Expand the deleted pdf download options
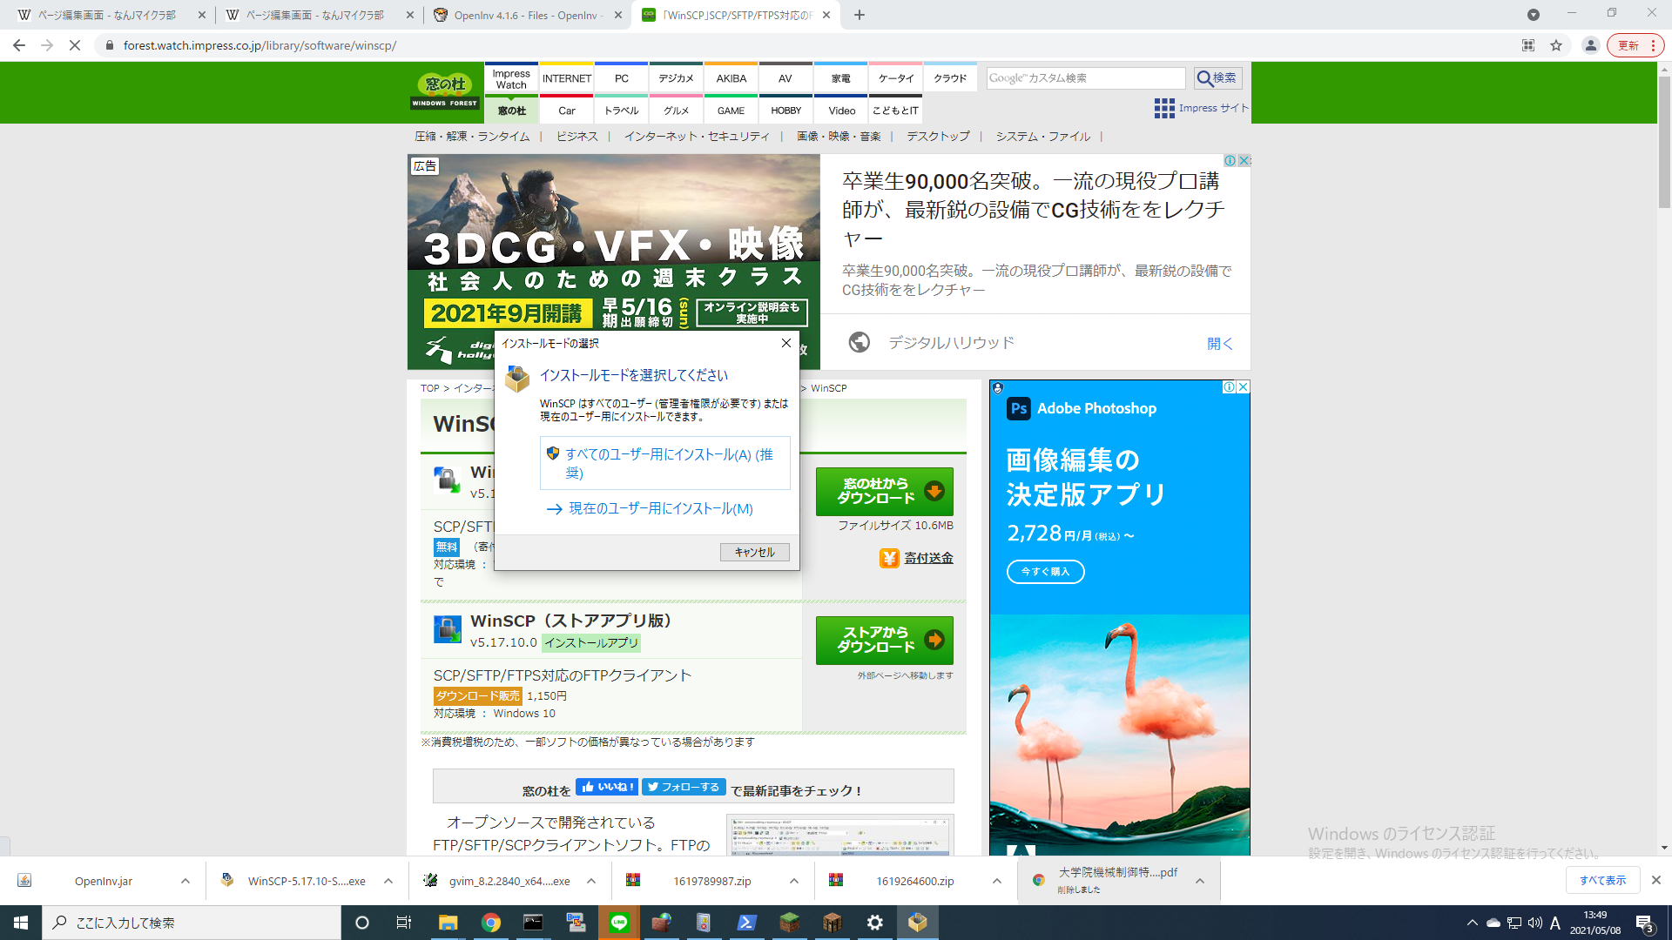1672x940 pixels. 1200,881
